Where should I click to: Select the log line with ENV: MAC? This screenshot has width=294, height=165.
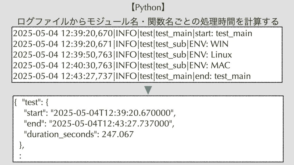pos(121,66)
